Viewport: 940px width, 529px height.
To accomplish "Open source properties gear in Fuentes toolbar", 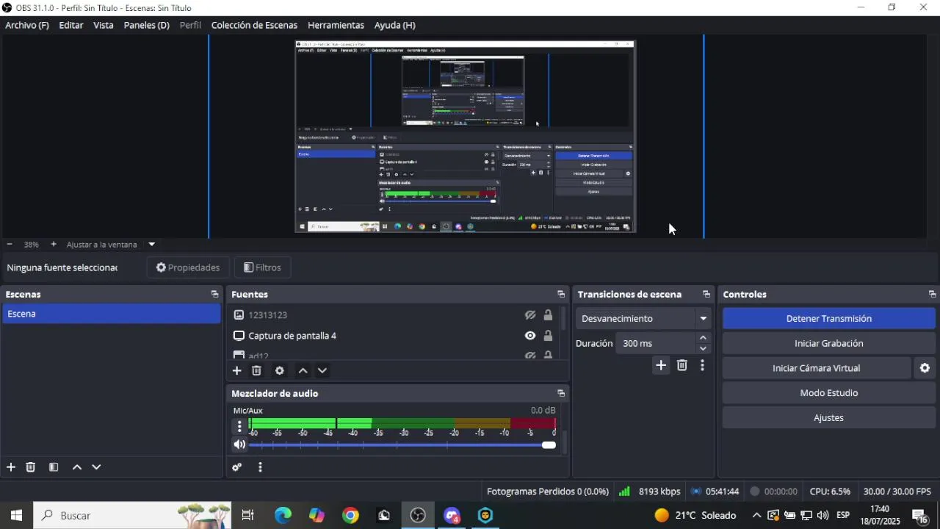I will [x=279, y=371].
